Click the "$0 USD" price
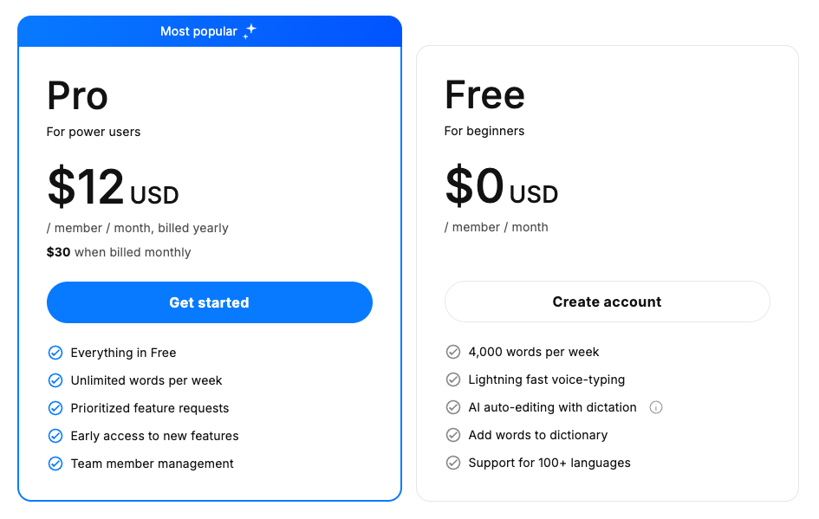The width and height of the screenshot is (819, 519). (x=501, y=185)
